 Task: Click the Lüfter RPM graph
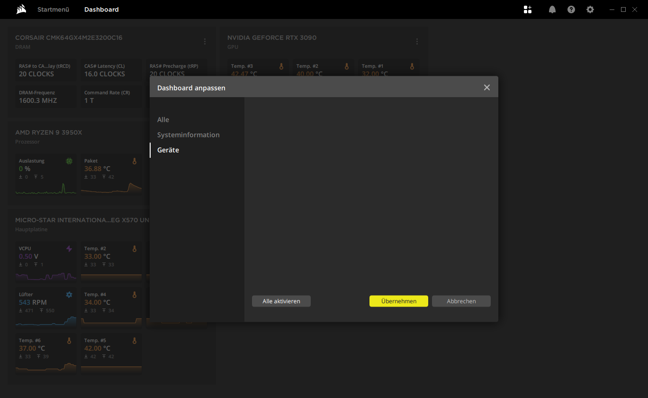point(46,321)
